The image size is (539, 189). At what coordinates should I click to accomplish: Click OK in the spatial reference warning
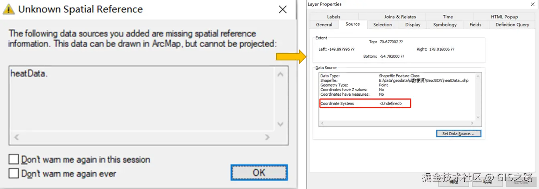[259, 172]
